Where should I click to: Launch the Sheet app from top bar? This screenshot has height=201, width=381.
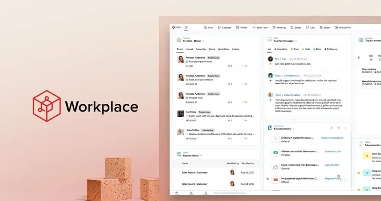click(x=296, y=28)
